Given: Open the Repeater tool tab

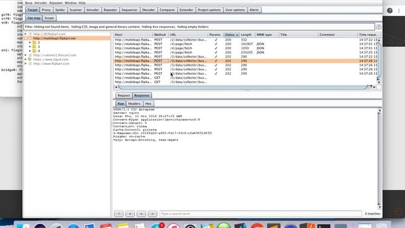Looking at the screenshot, I should click(110, 10).
